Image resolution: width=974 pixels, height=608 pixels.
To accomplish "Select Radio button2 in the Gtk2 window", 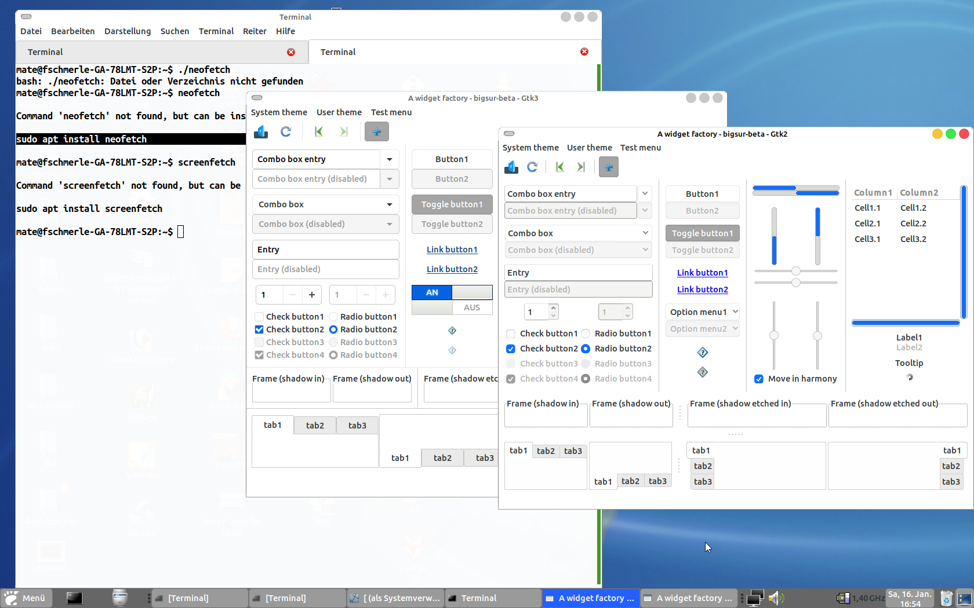I will coord(586,349).
